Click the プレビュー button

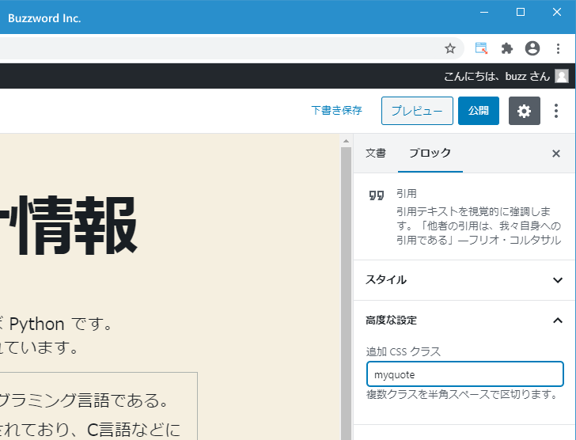417,111
